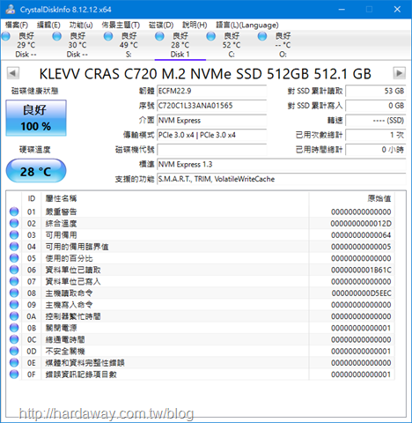Click the status icon of attribute 0E
This screenshot has height=423, width=412.
click(x=14, y=362)
